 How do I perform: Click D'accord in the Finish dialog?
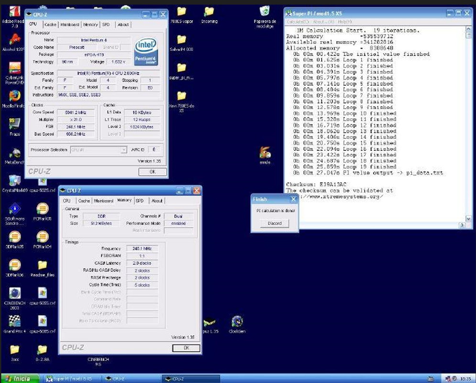(275, 223)
